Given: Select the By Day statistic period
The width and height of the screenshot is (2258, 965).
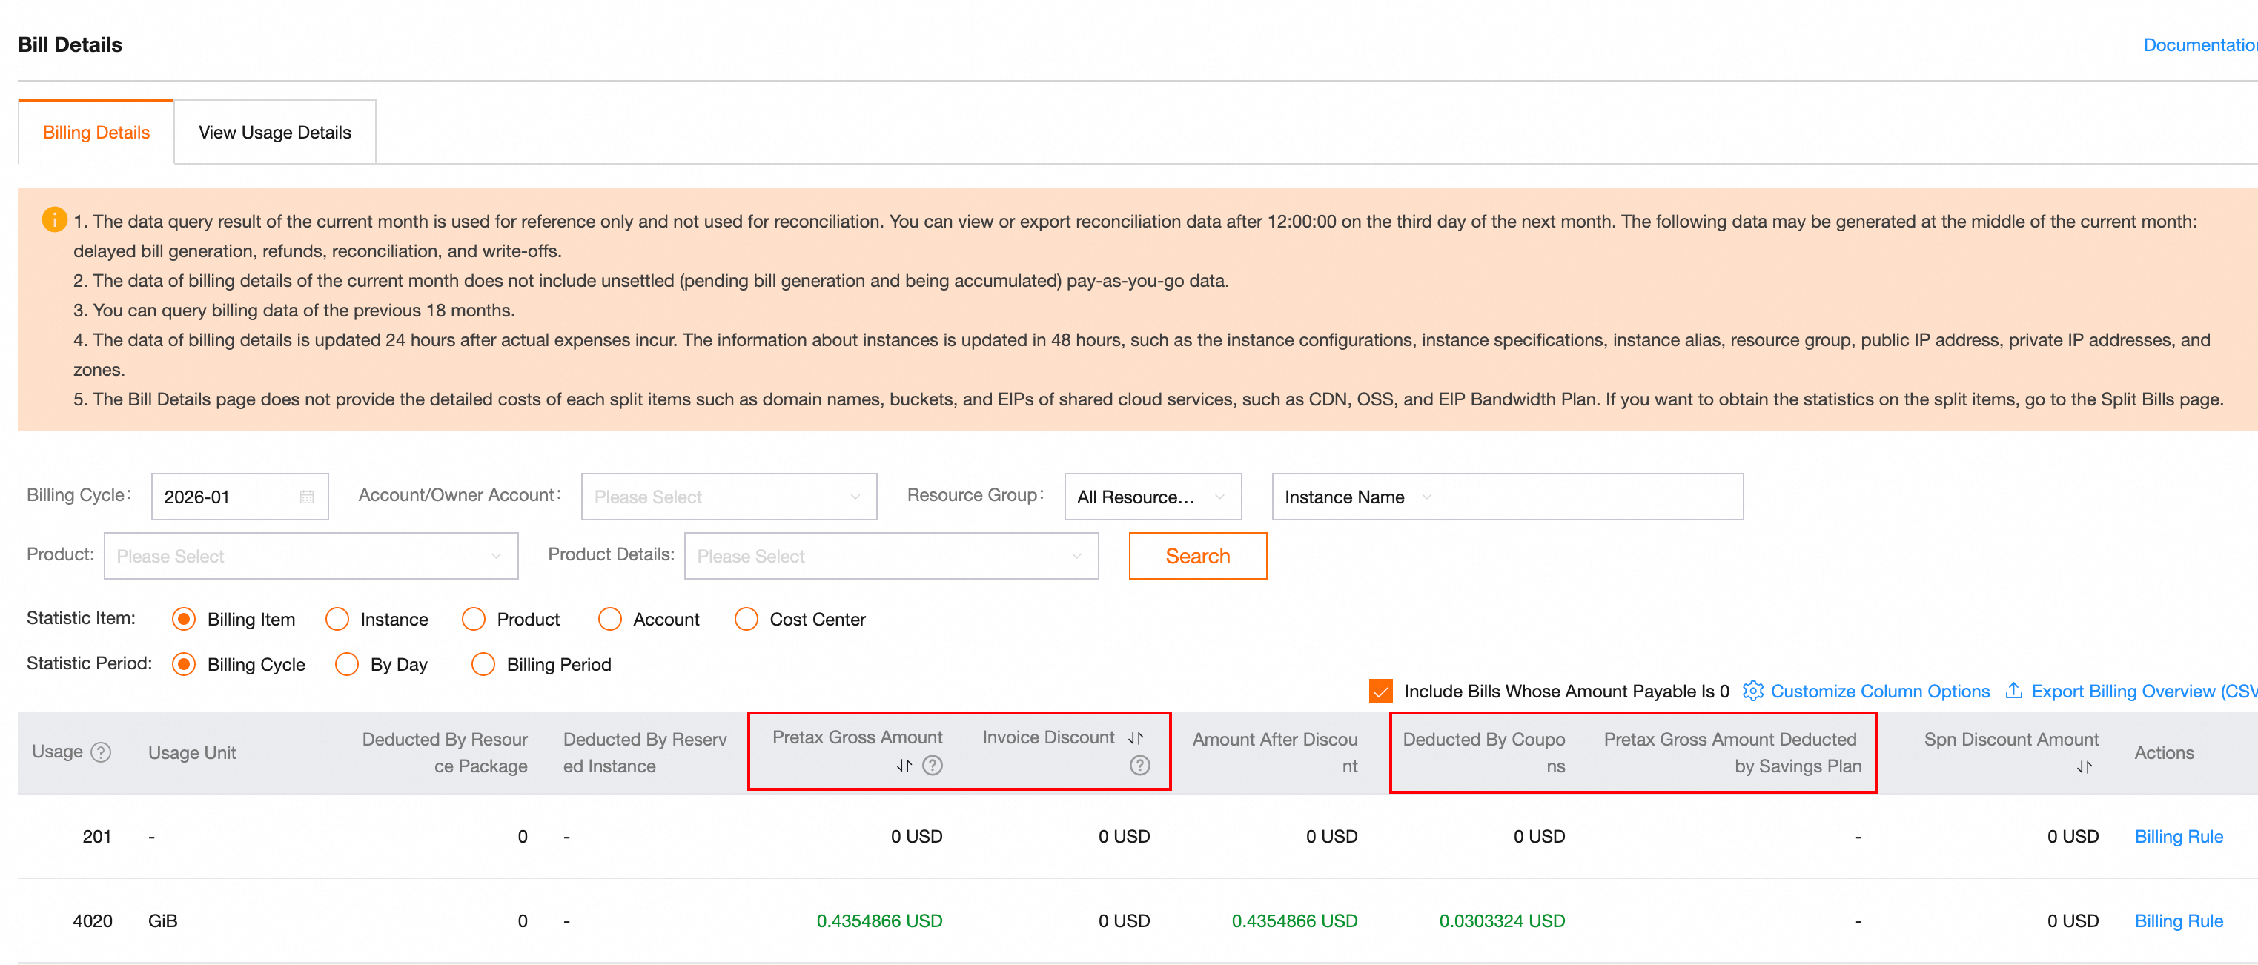Looking at the screenshot, I should click(x=347, y=664).
